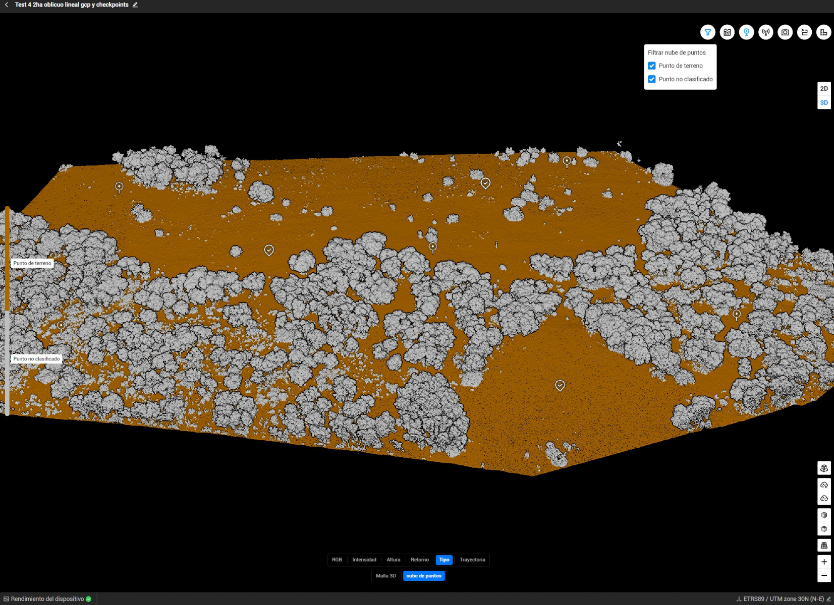Toggle the control point marker icon

[746, 32]
